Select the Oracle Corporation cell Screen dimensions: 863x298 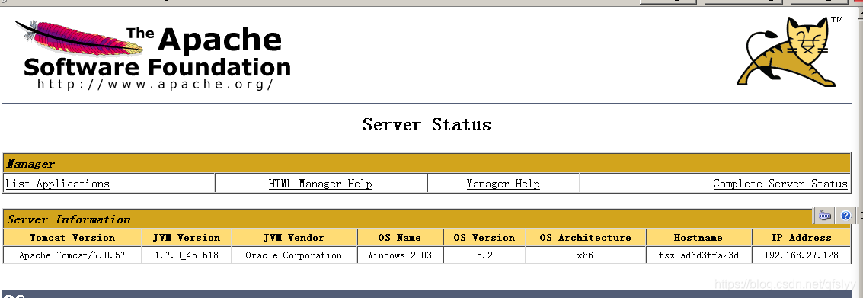pyautogui.click(x=295, y=255)
